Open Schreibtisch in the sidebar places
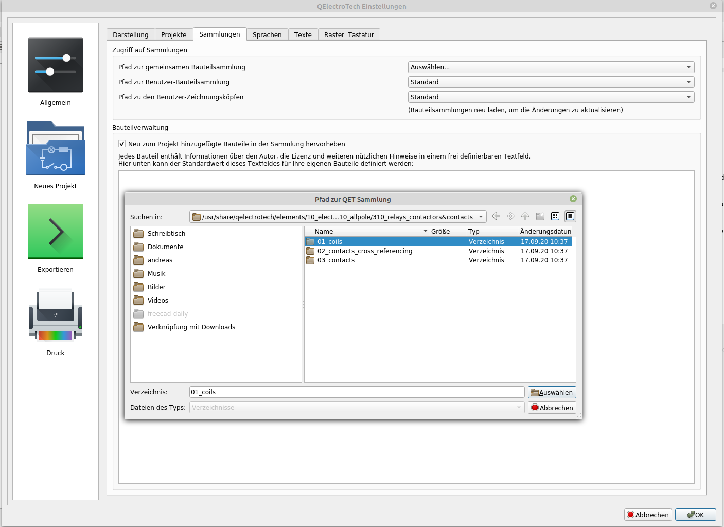The height and width of the screenshot is (527, 724). (x=166, y=234)
